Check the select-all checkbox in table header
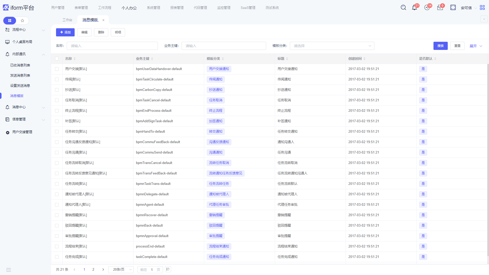 point(57,59)
